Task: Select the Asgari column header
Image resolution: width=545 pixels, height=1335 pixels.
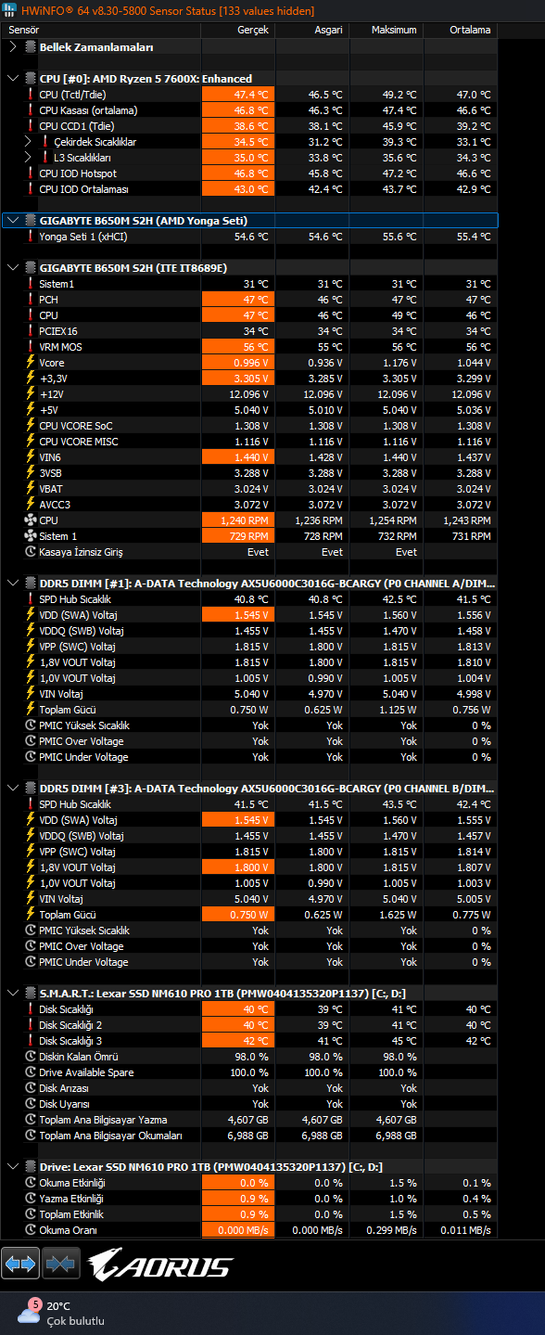Action: pyautogui.click(x=312, y=30)
